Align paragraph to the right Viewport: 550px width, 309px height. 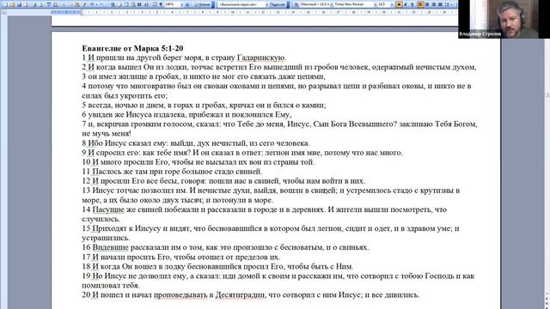(433, 4)
